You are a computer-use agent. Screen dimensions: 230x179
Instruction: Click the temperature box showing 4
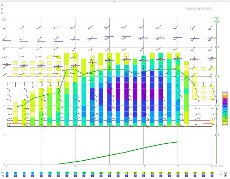[7, 173]
